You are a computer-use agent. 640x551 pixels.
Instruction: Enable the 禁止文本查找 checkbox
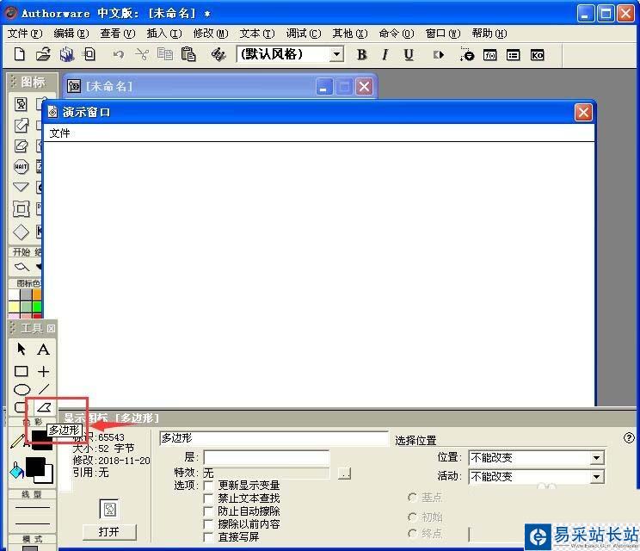coord(208,498)
